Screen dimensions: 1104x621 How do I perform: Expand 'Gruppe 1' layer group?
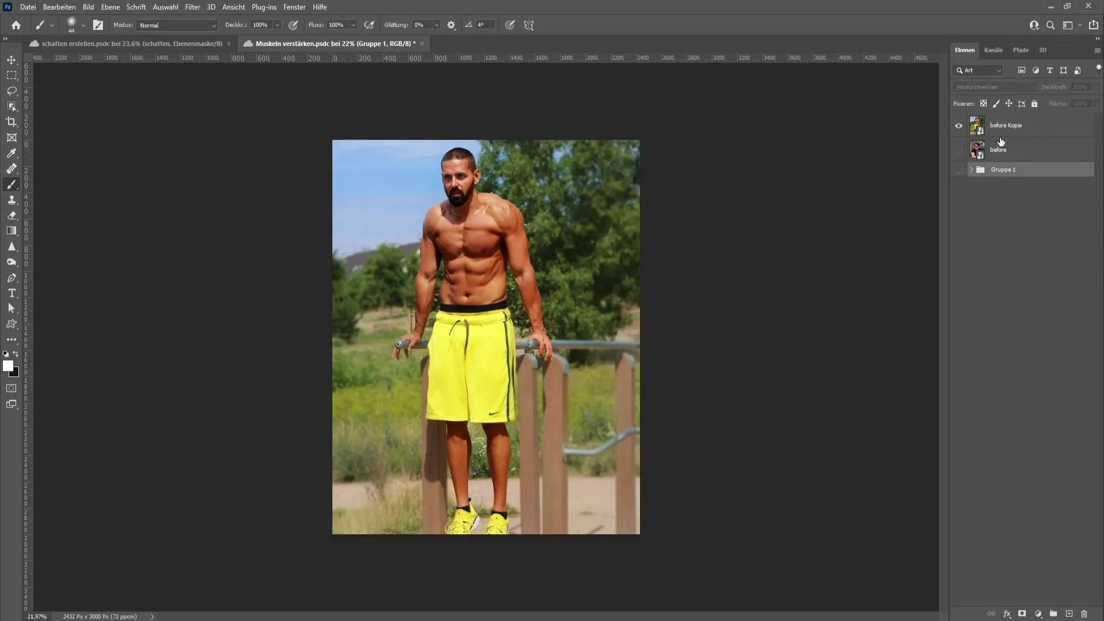coord(970,168)
